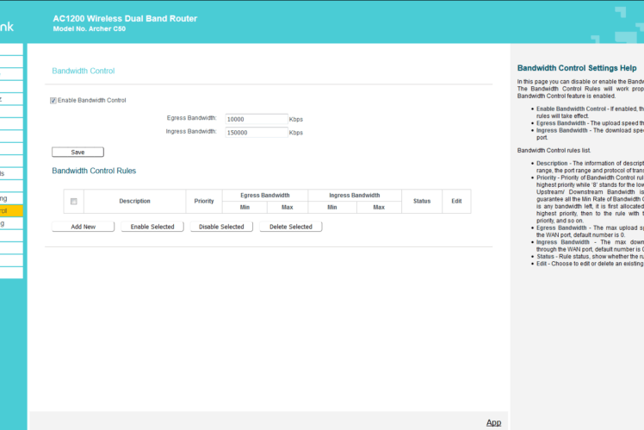The height and width of the screenshot is (430, 644).
Task: Click the Max header under Ingress Bandwidth
Action: (x=378, y=208)
